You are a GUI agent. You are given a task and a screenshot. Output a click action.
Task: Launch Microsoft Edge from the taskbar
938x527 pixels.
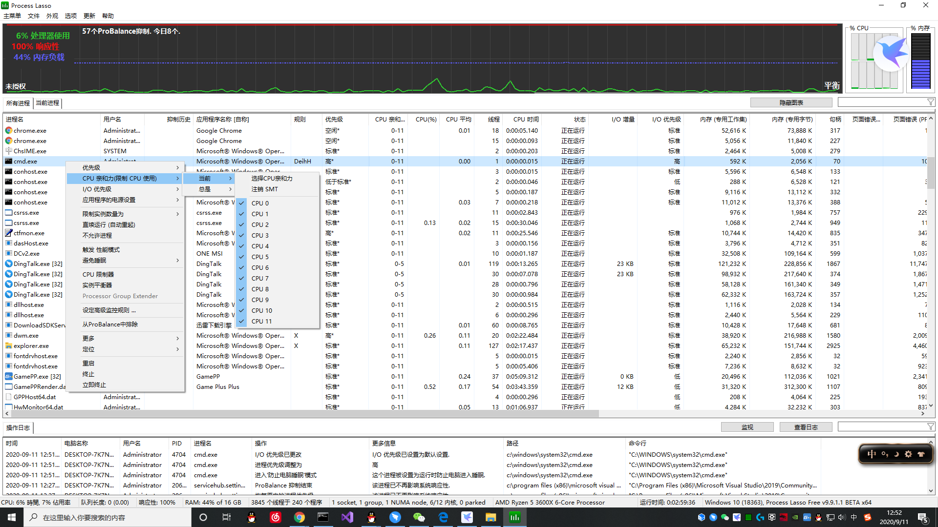pos(443,517)
